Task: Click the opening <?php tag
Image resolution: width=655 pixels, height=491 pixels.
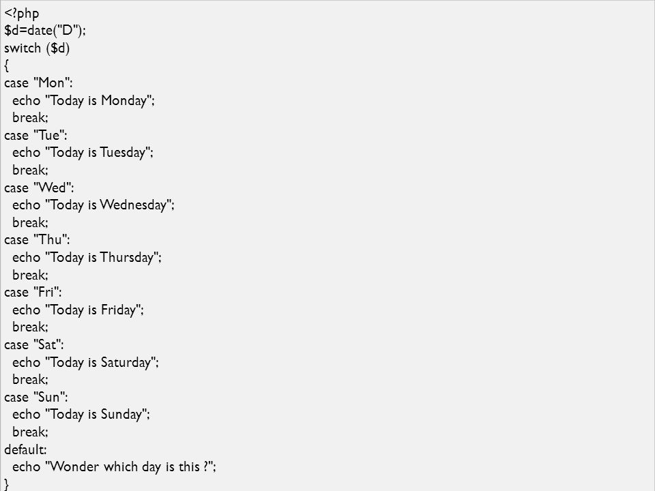Action: click(x=22, y=14)
